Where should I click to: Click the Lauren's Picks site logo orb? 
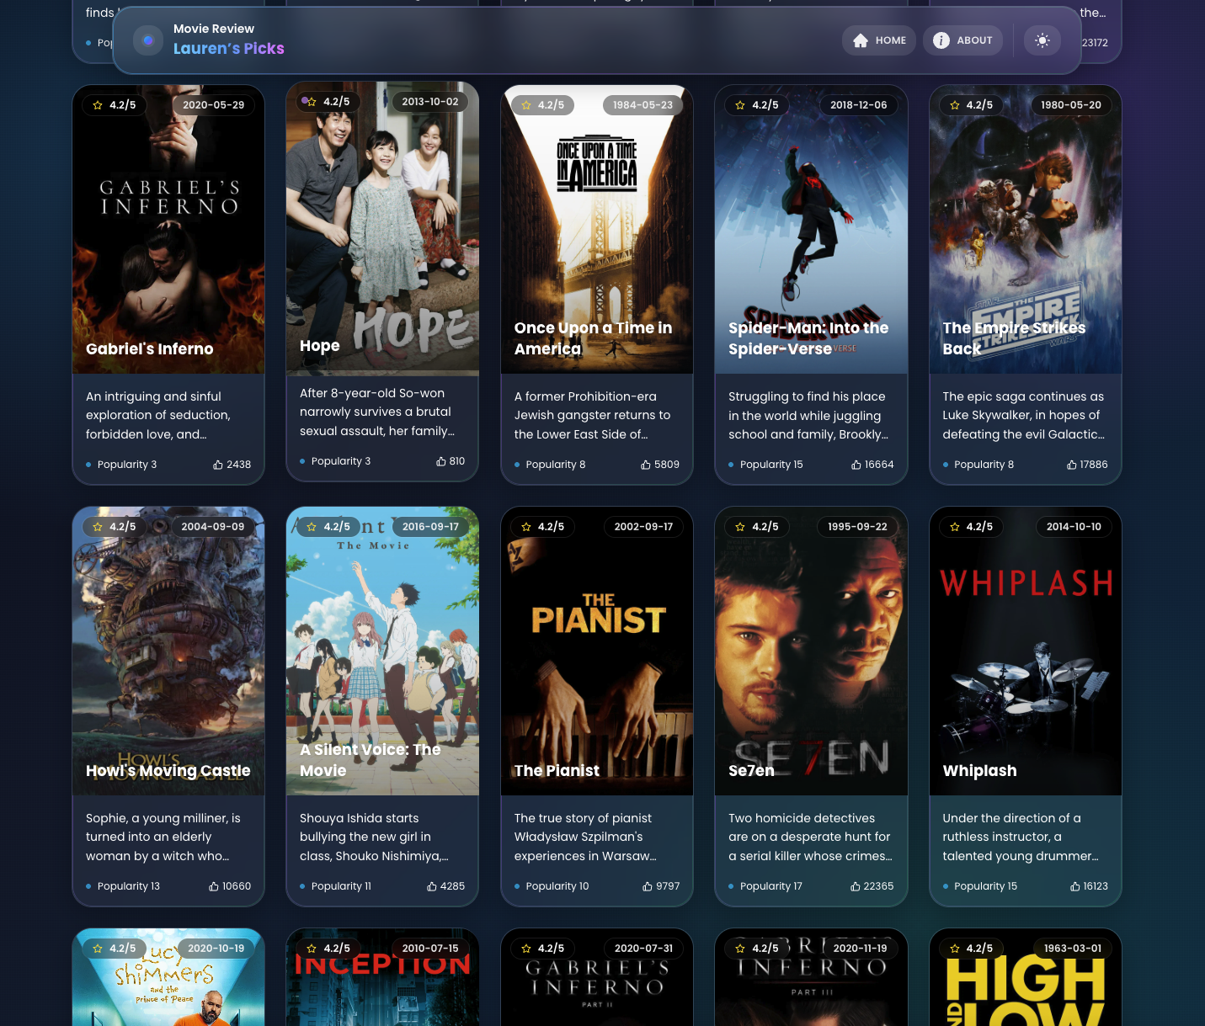tap(148, 40)
